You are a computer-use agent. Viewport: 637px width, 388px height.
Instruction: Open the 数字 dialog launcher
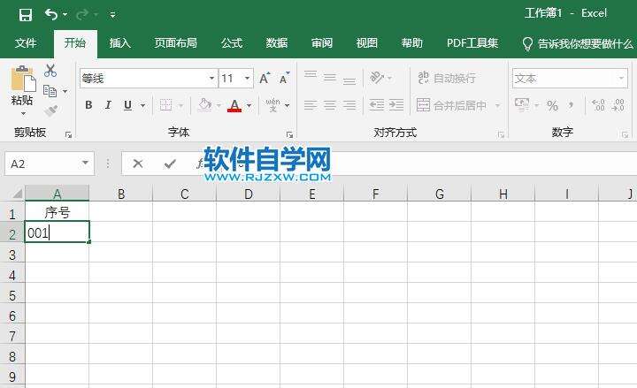tap(625, 134)
